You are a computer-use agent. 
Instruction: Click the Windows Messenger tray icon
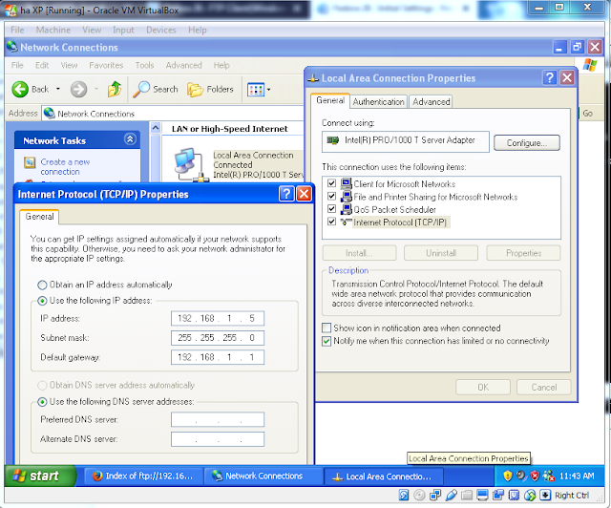tap(549, 476)
